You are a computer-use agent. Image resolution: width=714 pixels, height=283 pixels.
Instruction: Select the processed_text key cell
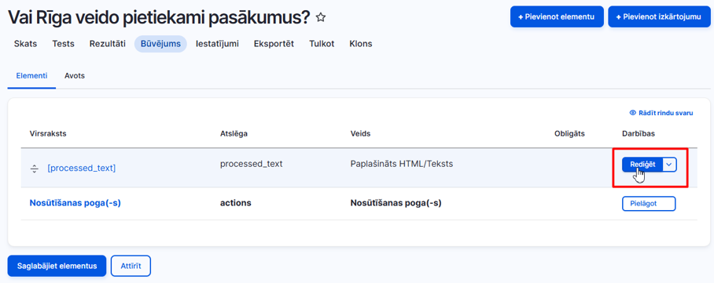252,164
